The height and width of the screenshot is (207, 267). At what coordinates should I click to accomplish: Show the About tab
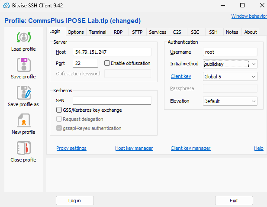click(x=251, y=32)
